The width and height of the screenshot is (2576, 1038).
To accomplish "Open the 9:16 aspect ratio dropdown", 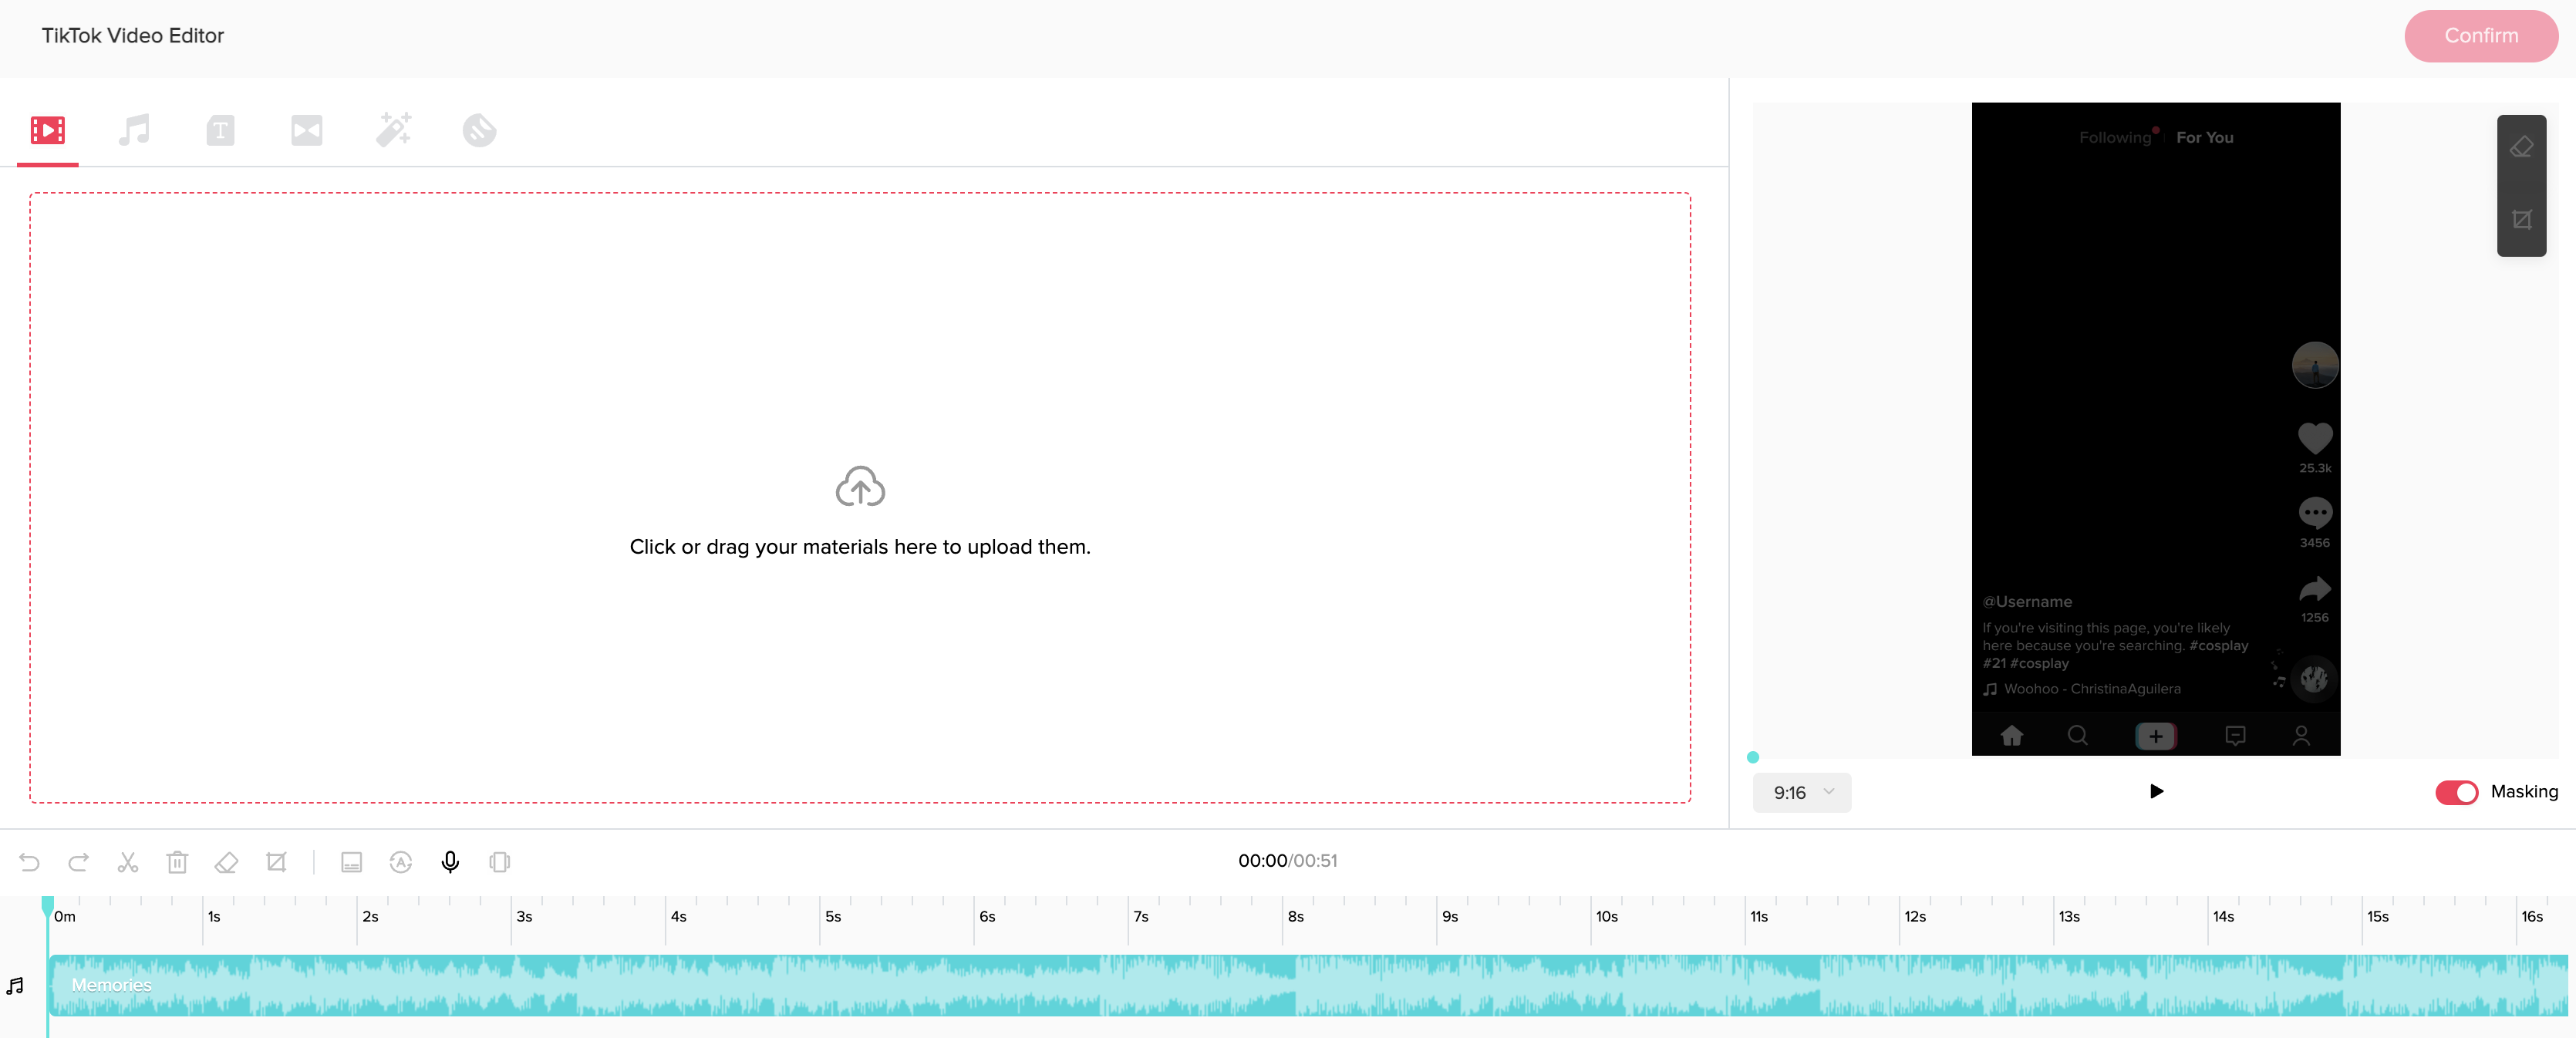I will (1801, 792).
